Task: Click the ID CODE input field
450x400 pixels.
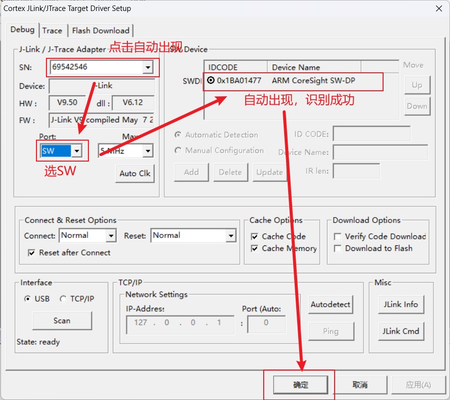Action: (372, 134)
